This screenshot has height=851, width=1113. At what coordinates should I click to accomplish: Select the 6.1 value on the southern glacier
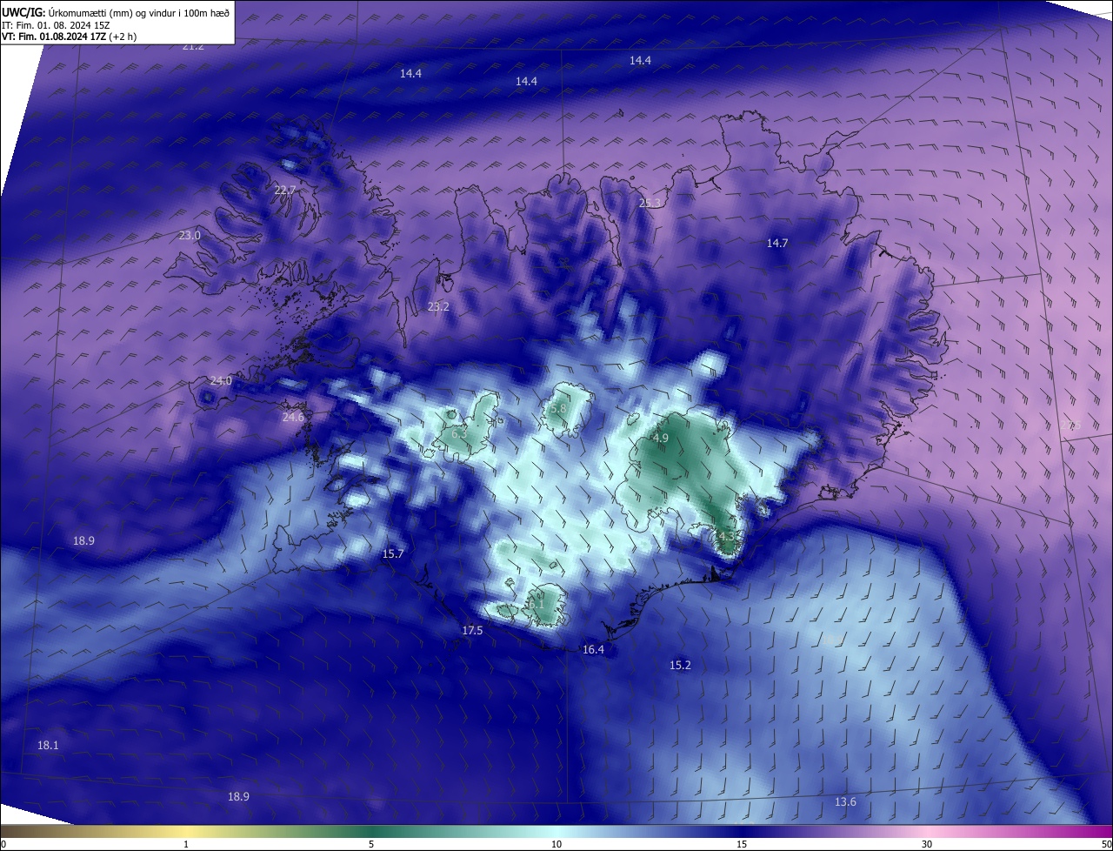pos(537,604)
